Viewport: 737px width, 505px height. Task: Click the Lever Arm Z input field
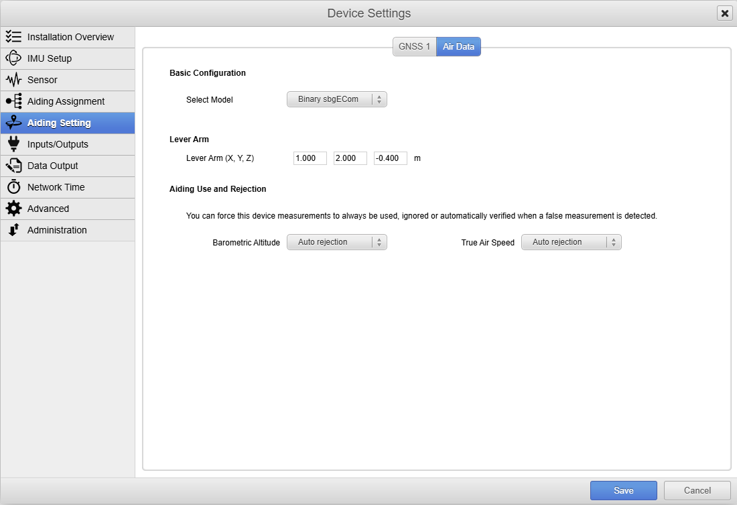(390, 158)
